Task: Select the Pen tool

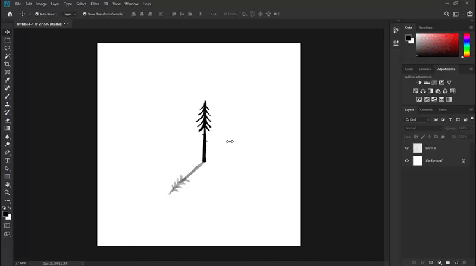Action: pyautogui.click(x=7, y=153)
